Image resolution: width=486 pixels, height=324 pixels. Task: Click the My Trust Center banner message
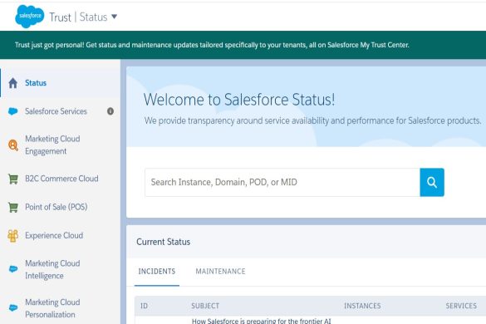[212, 45]
